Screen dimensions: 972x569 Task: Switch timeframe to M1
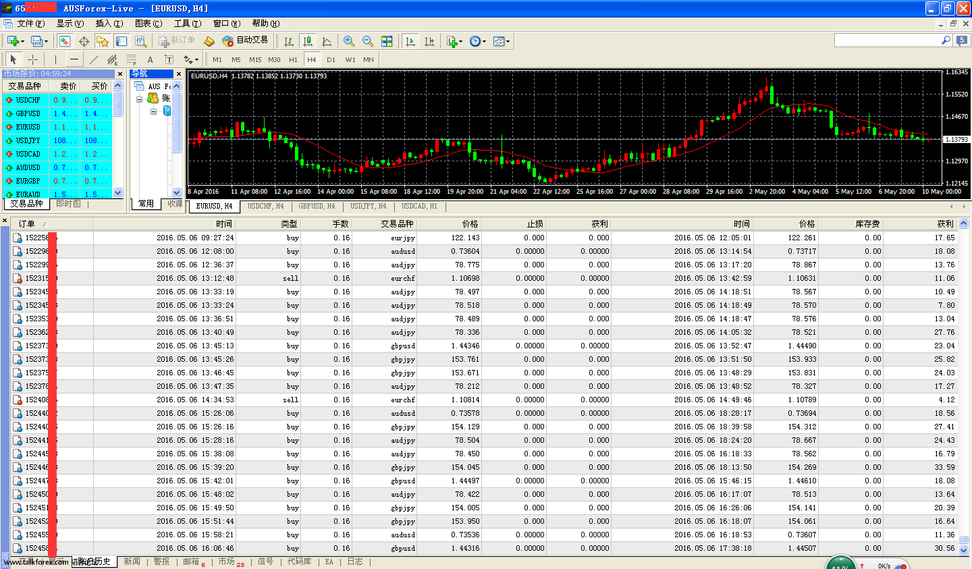(x=217, y=59)
